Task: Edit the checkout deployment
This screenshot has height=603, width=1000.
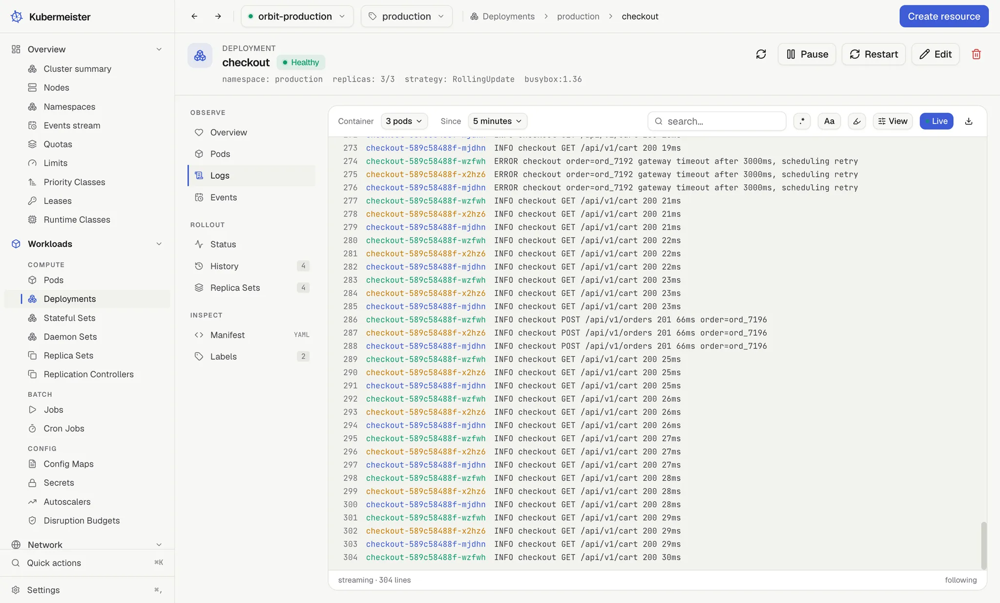Action: tap(935, 54)
